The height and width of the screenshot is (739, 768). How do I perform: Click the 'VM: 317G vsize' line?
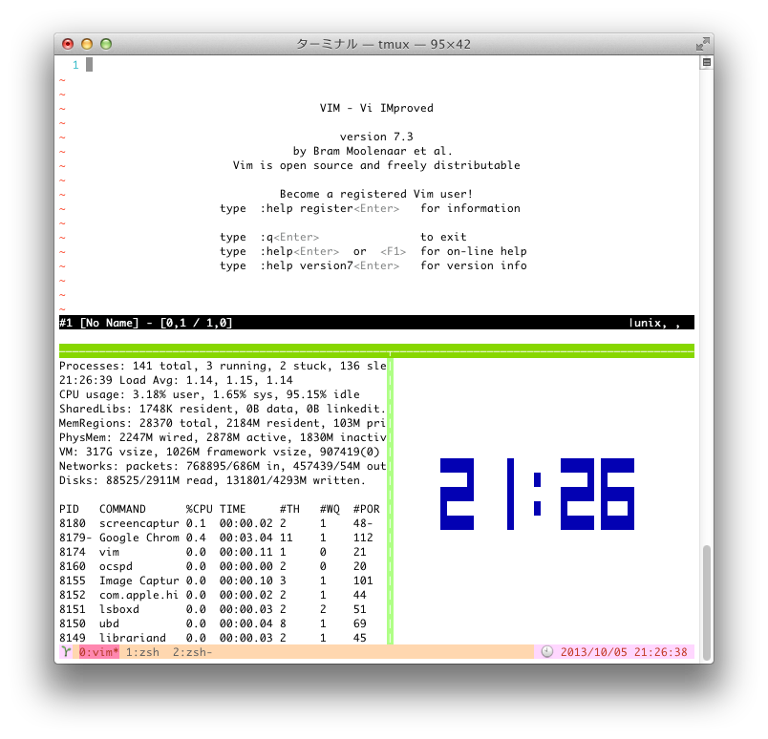tap(220, 452)
